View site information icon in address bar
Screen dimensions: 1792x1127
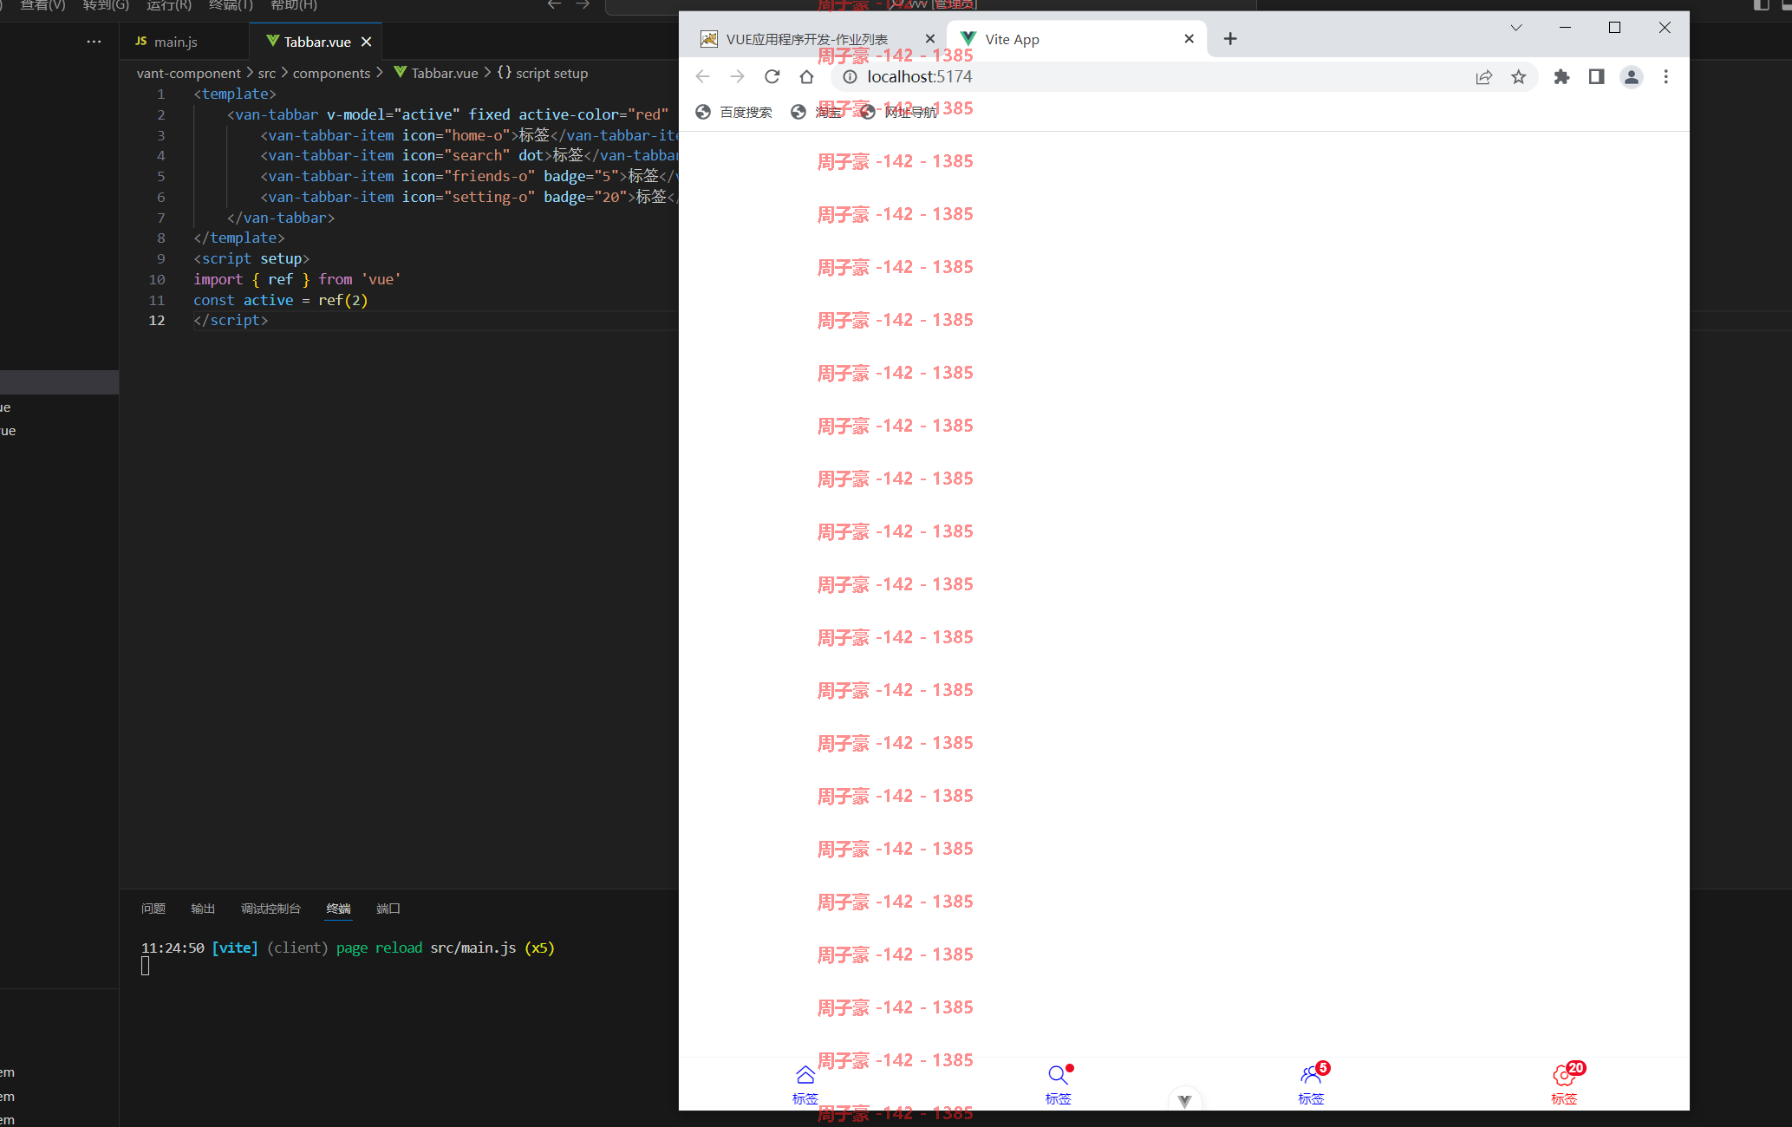tap(850, 76)
